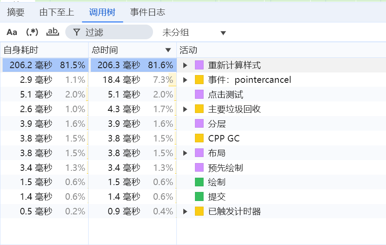
Task: Open the 未分组 grouping dropdown
Action: 194,33
